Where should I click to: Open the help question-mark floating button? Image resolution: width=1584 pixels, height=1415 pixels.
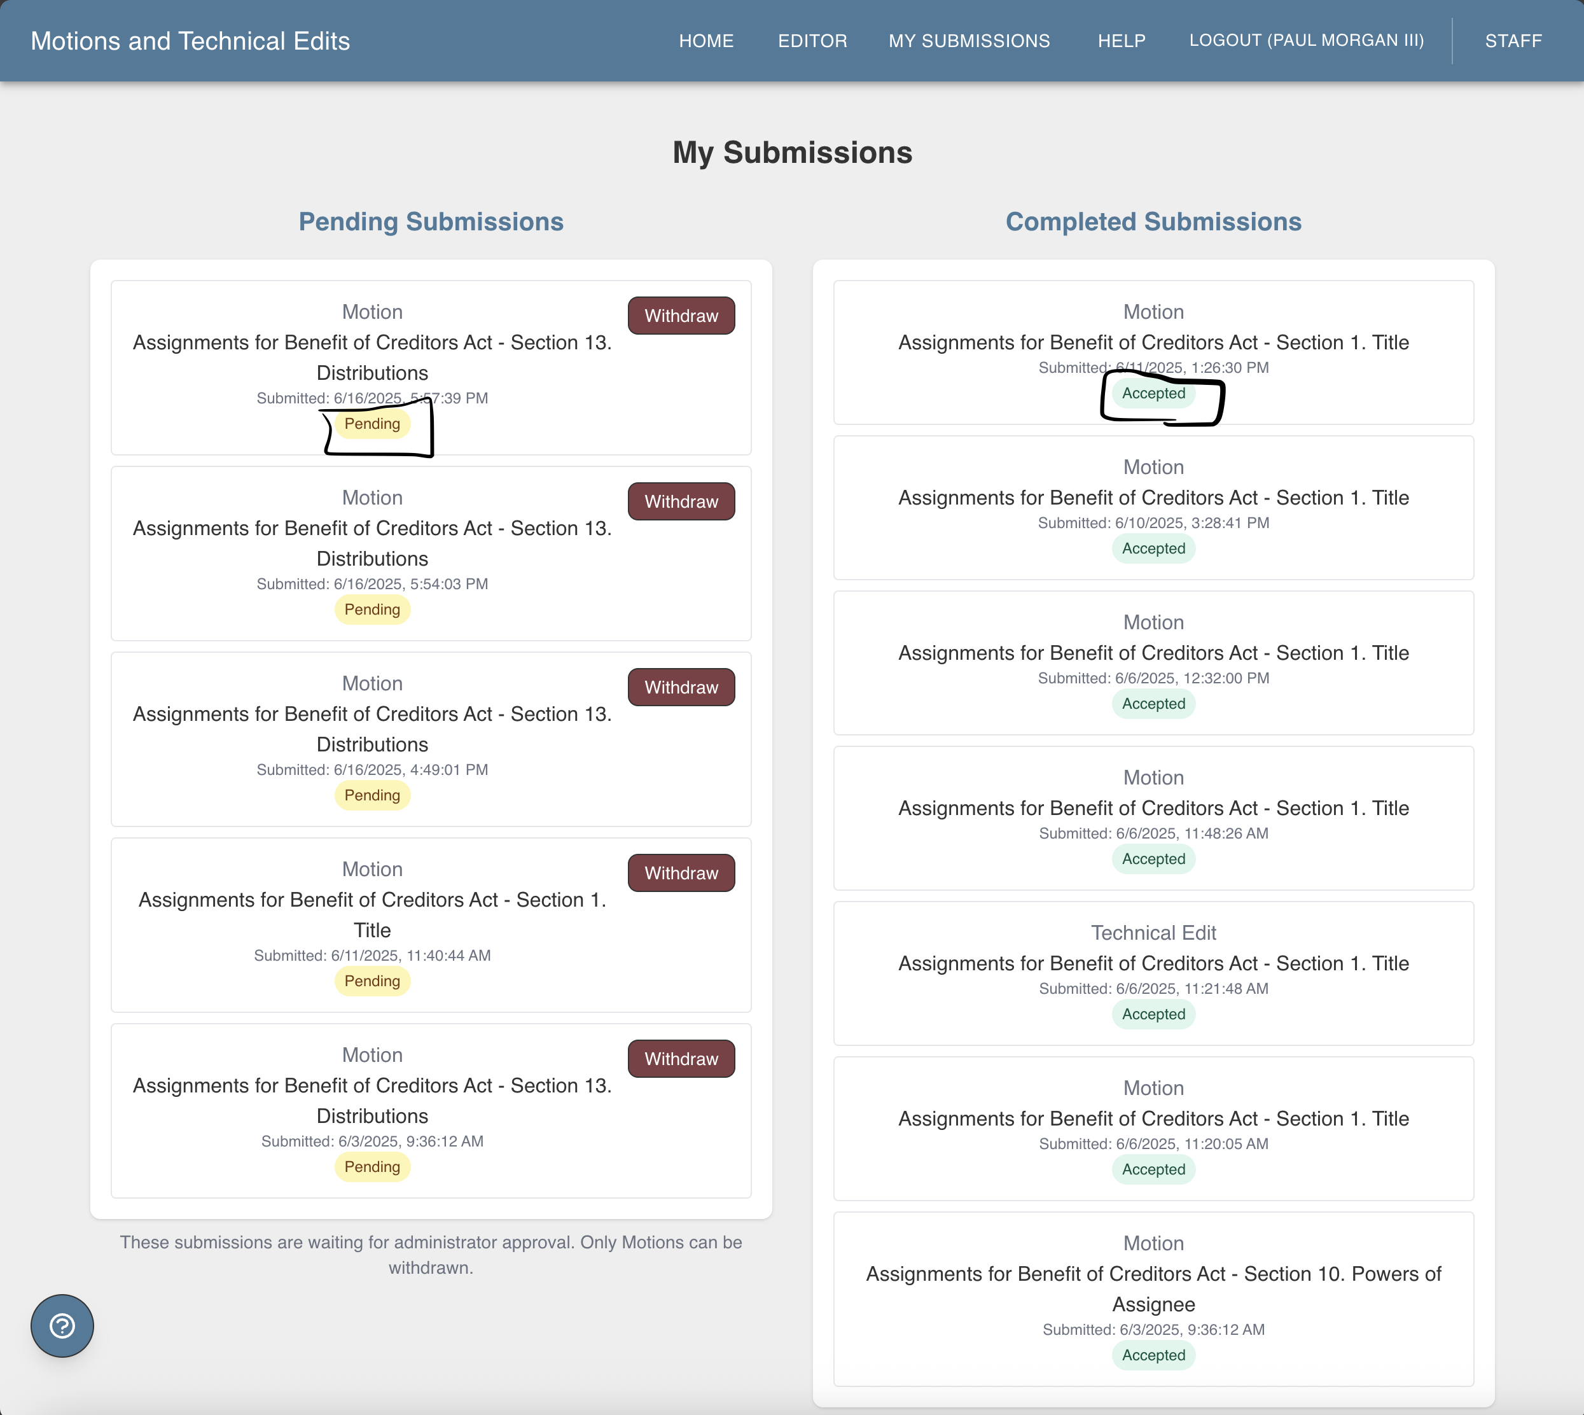point(62,1325)
